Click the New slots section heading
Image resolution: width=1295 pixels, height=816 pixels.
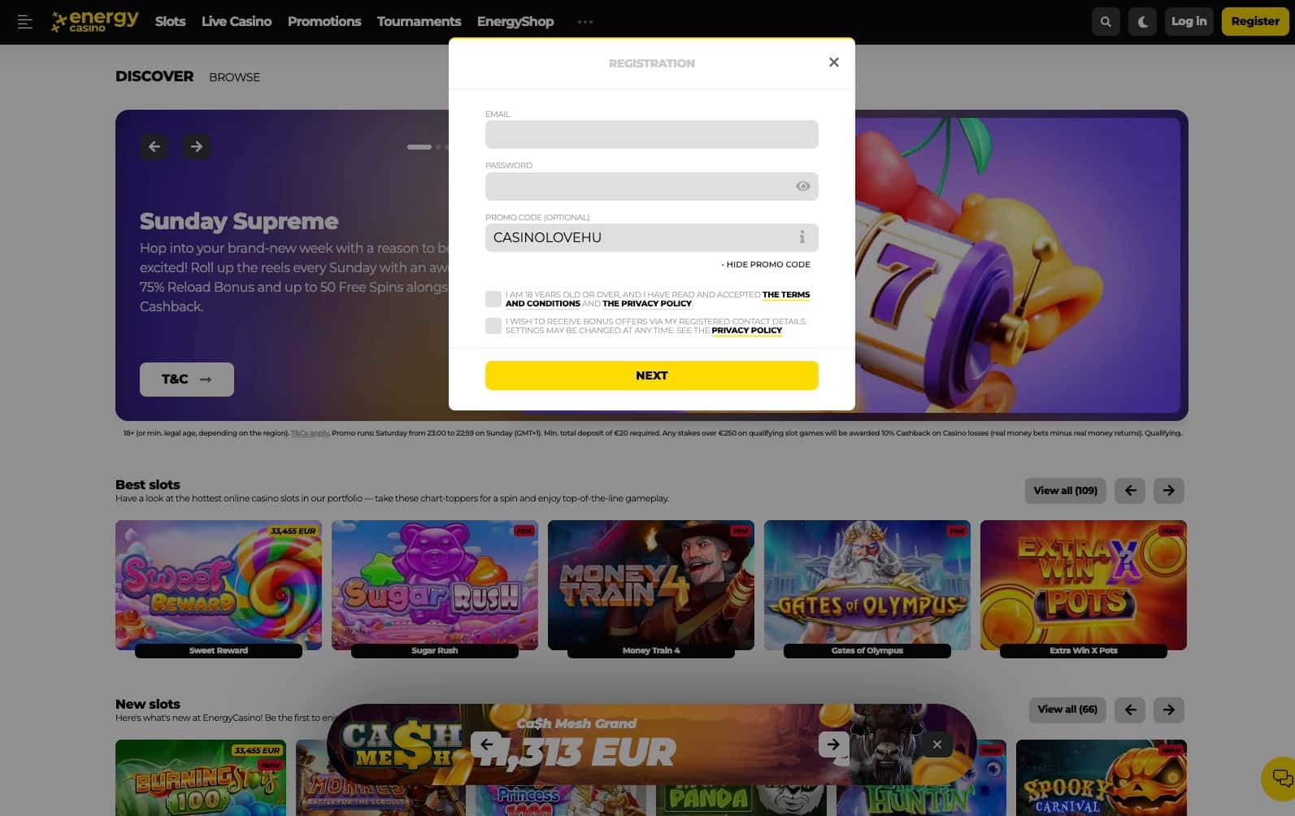coord(148,704)
